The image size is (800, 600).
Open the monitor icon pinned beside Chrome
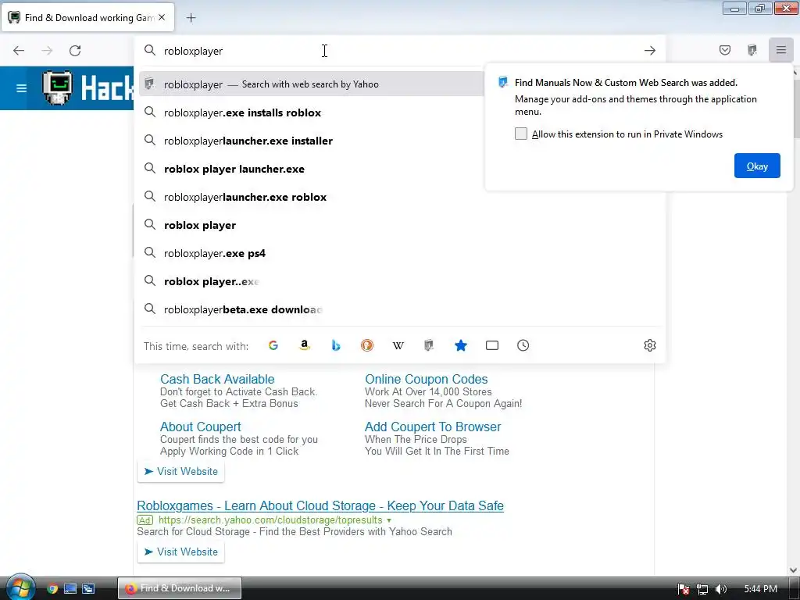coord(70,588)
